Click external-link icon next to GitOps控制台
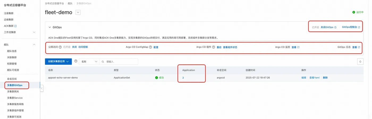The width and height of the screenshot is (372, 119). pyautogui.click(x=359, y=27)
